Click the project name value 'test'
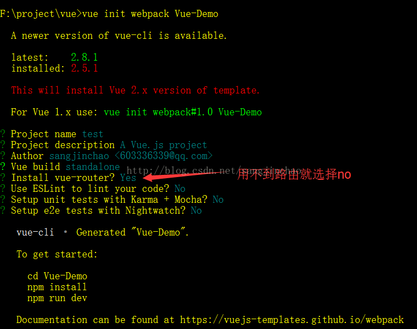417x329 pixels. click(93, 134)
